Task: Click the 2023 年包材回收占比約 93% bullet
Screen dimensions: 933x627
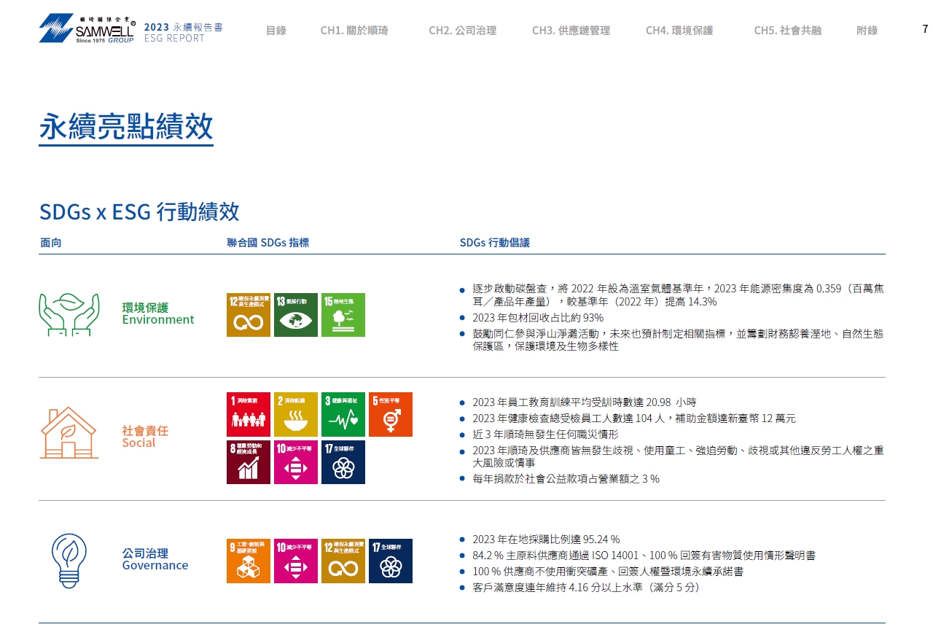Action: 538,318
